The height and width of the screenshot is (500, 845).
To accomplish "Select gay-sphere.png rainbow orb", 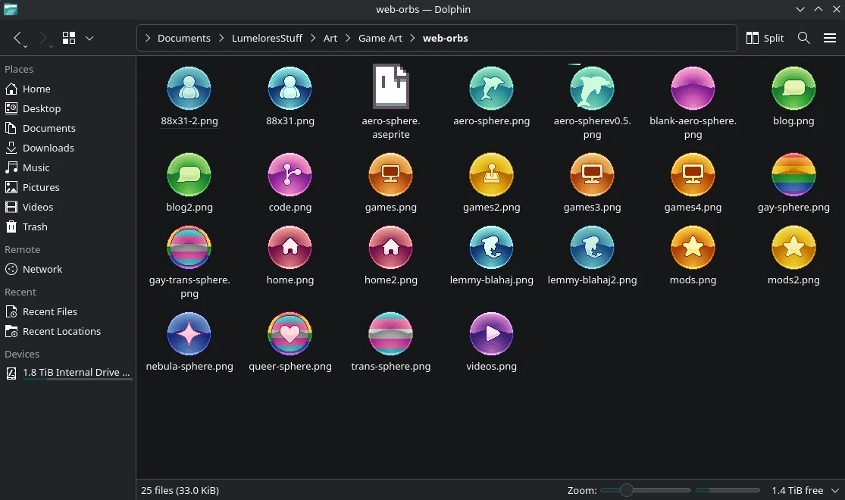I will tap(793, 174).
